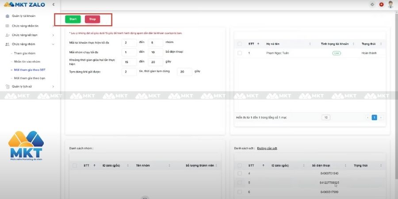This screenshot has height=199, width=398.
Task: Click the green Start button
Action: pos(73,19)
